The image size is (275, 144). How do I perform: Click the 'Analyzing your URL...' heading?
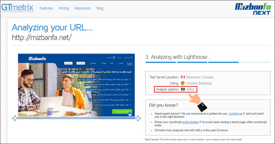tap(52, 27)
